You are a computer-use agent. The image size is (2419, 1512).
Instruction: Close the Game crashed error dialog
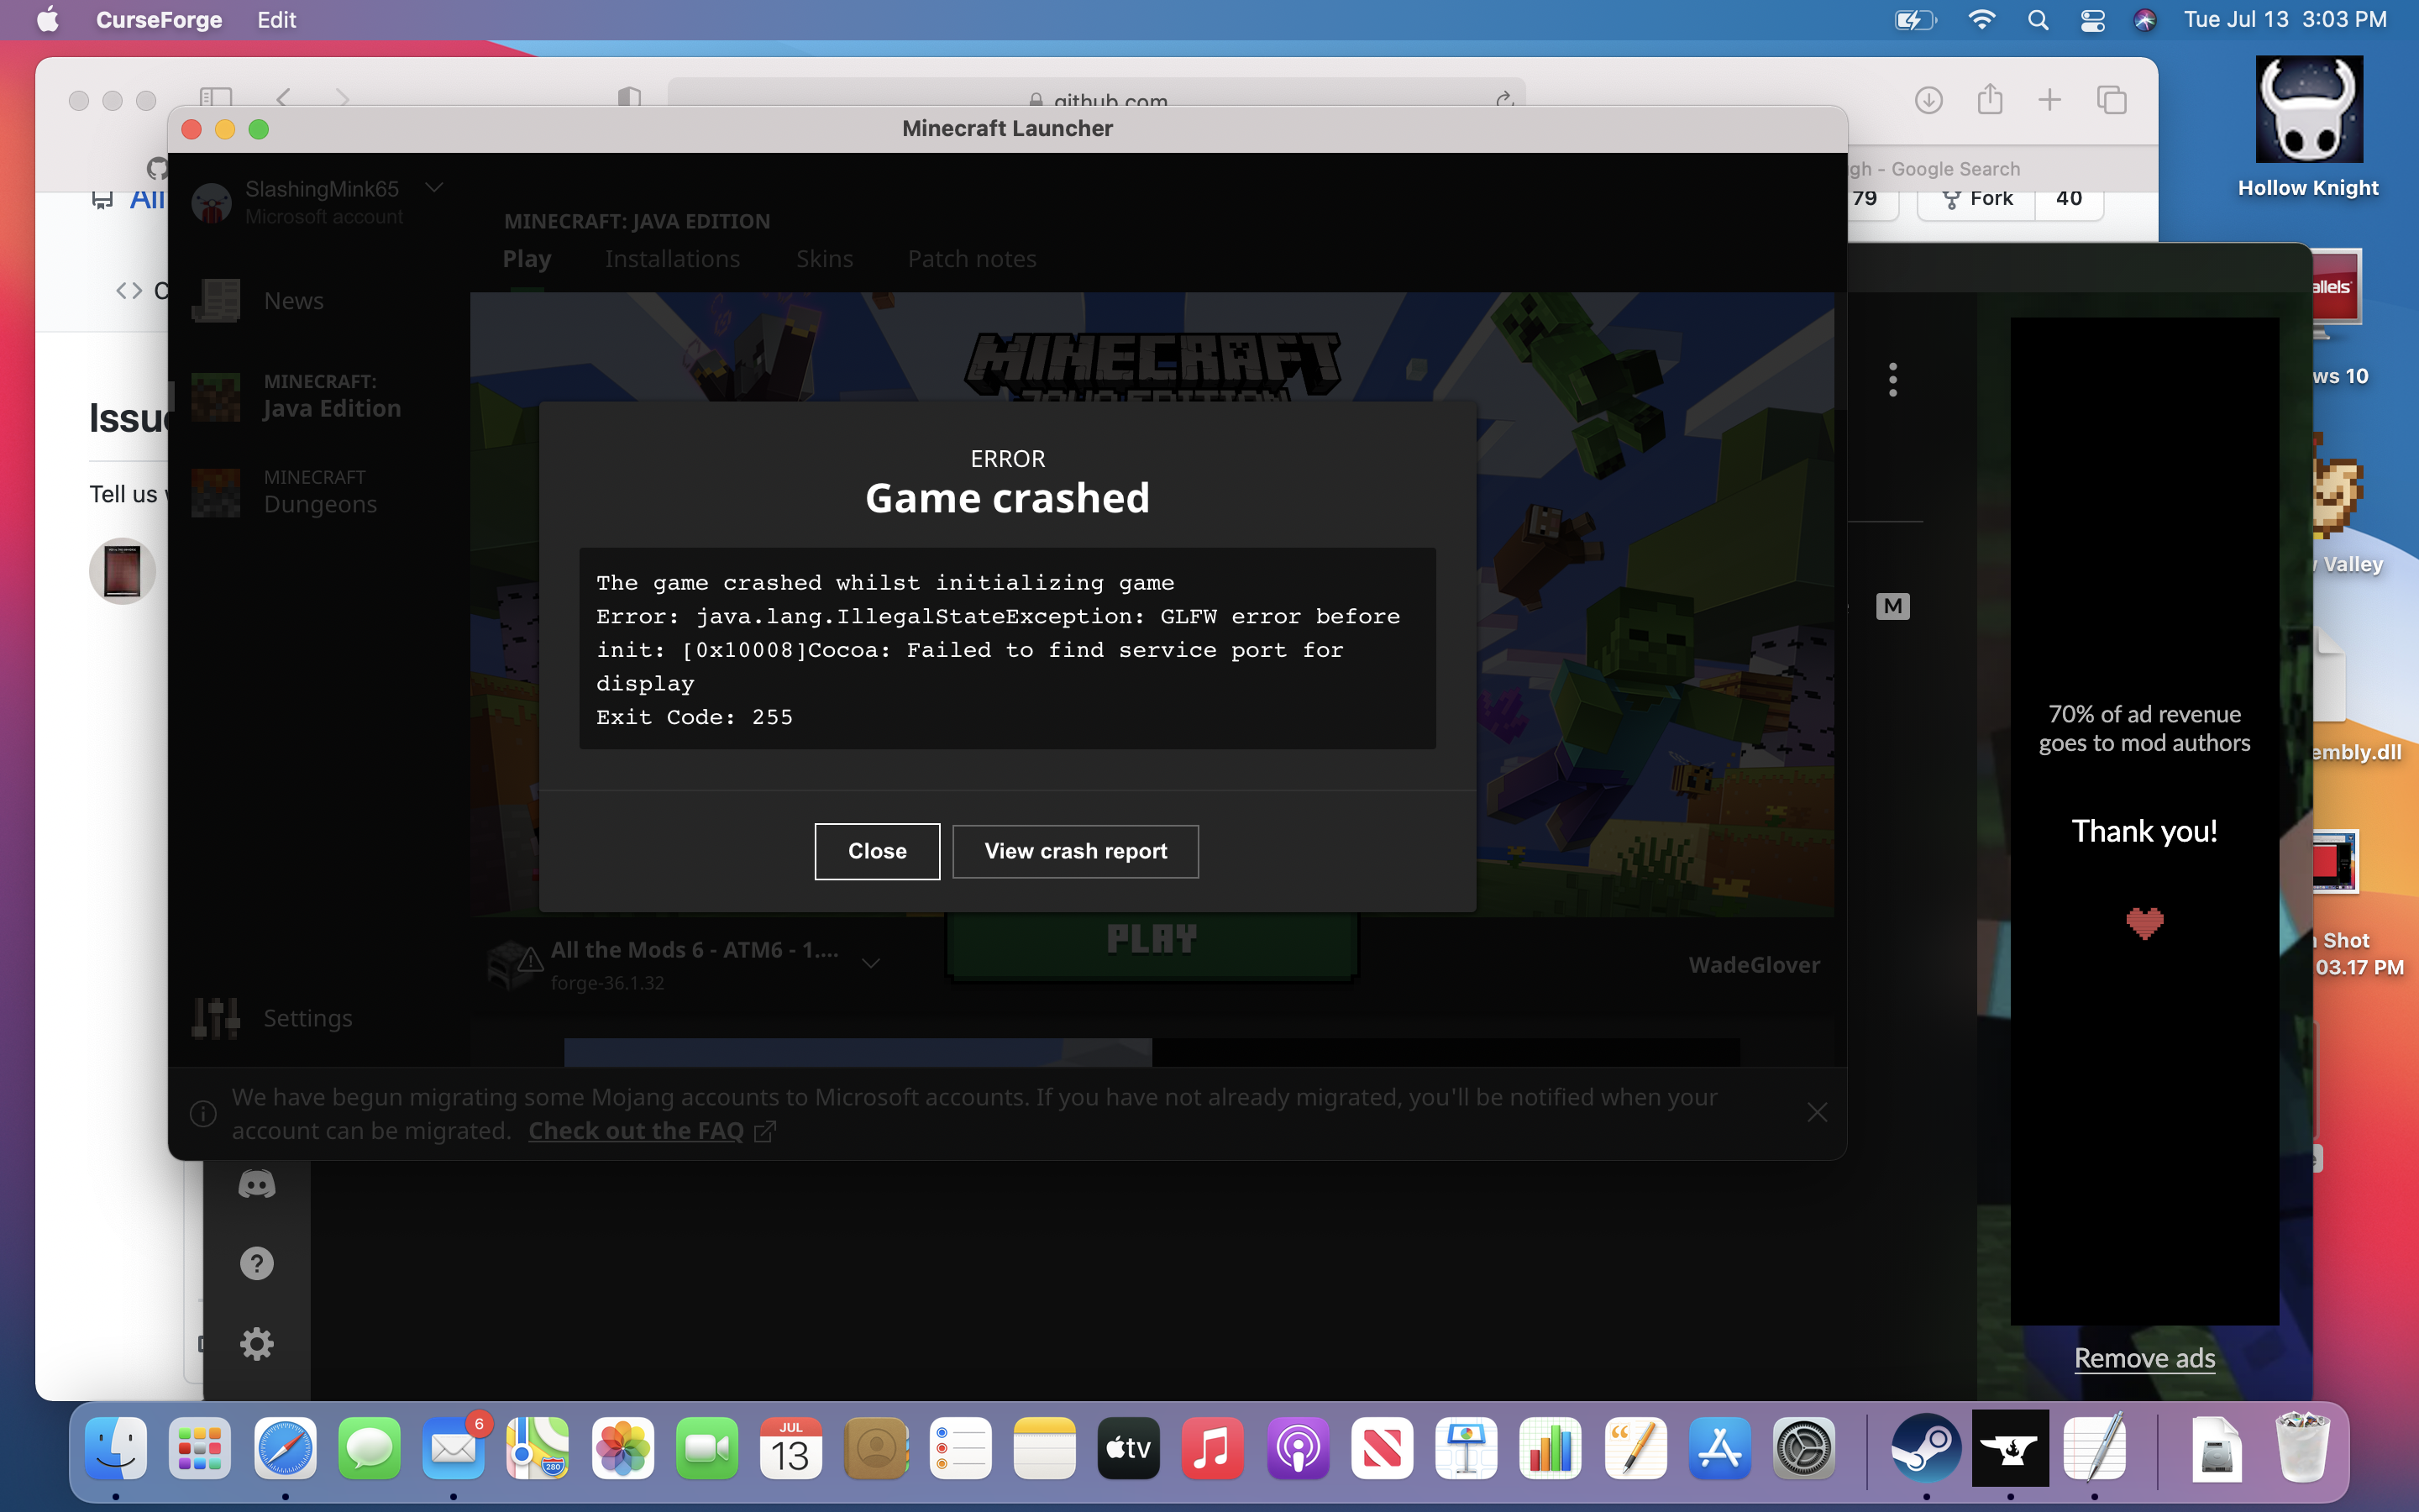click(x=877, y=851)
